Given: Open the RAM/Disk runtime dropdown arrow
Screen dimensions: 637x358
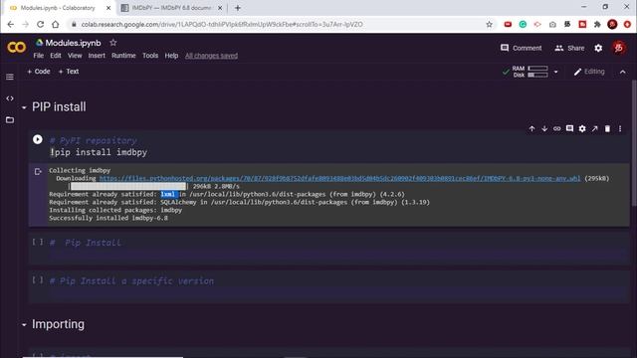Looking at the screenshot, I should coord(555,72).
